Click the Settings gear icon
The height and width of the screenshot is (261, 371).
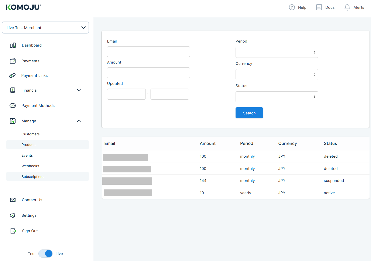[13, 215]
